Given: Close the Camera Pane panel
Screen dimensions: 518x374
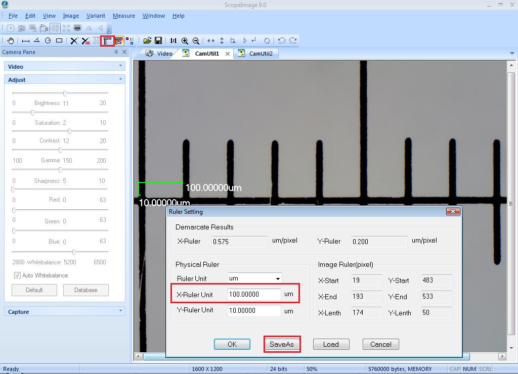Looking at the screenshot, I should (x=124, y=52).
